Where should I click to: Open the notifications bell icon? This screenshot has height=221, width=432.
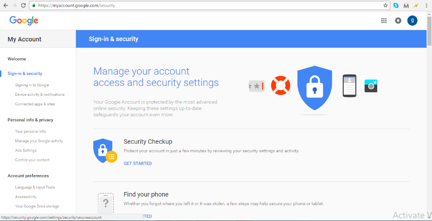398,21
